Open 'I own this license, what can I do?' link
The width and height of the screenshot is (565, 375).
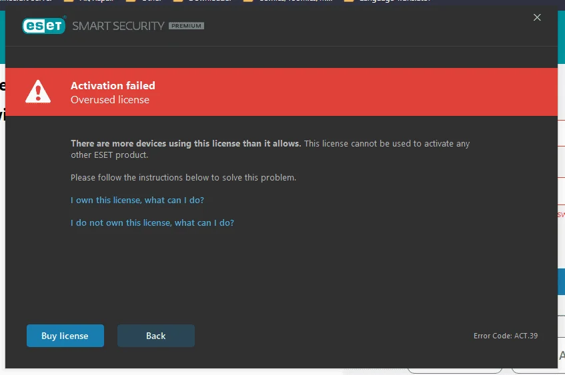coord(137,200)
